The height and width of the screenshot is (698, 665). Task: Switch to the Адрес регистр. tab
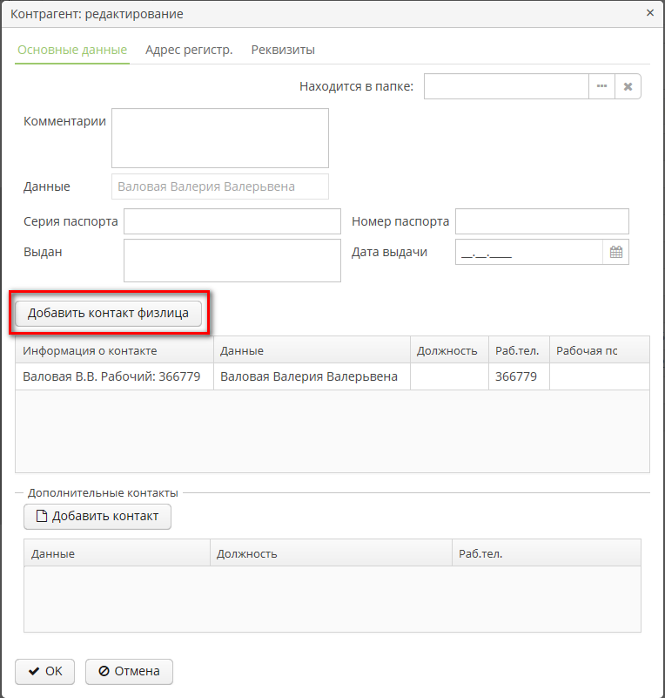(x=189, y=50)
